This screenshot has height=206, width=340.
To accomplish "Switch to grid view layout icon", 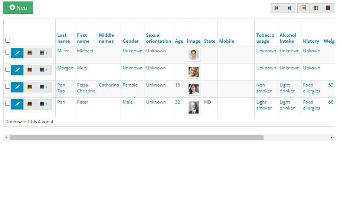I will 316,8.
